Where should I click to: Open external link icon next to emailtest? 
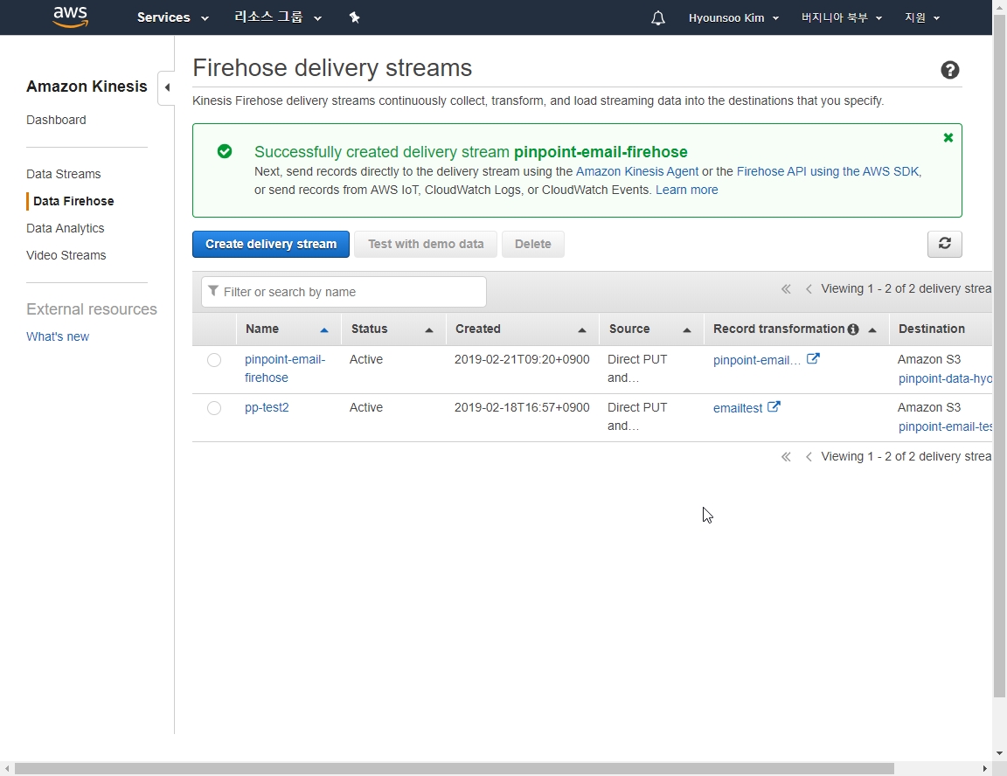[x=774, y=407]
